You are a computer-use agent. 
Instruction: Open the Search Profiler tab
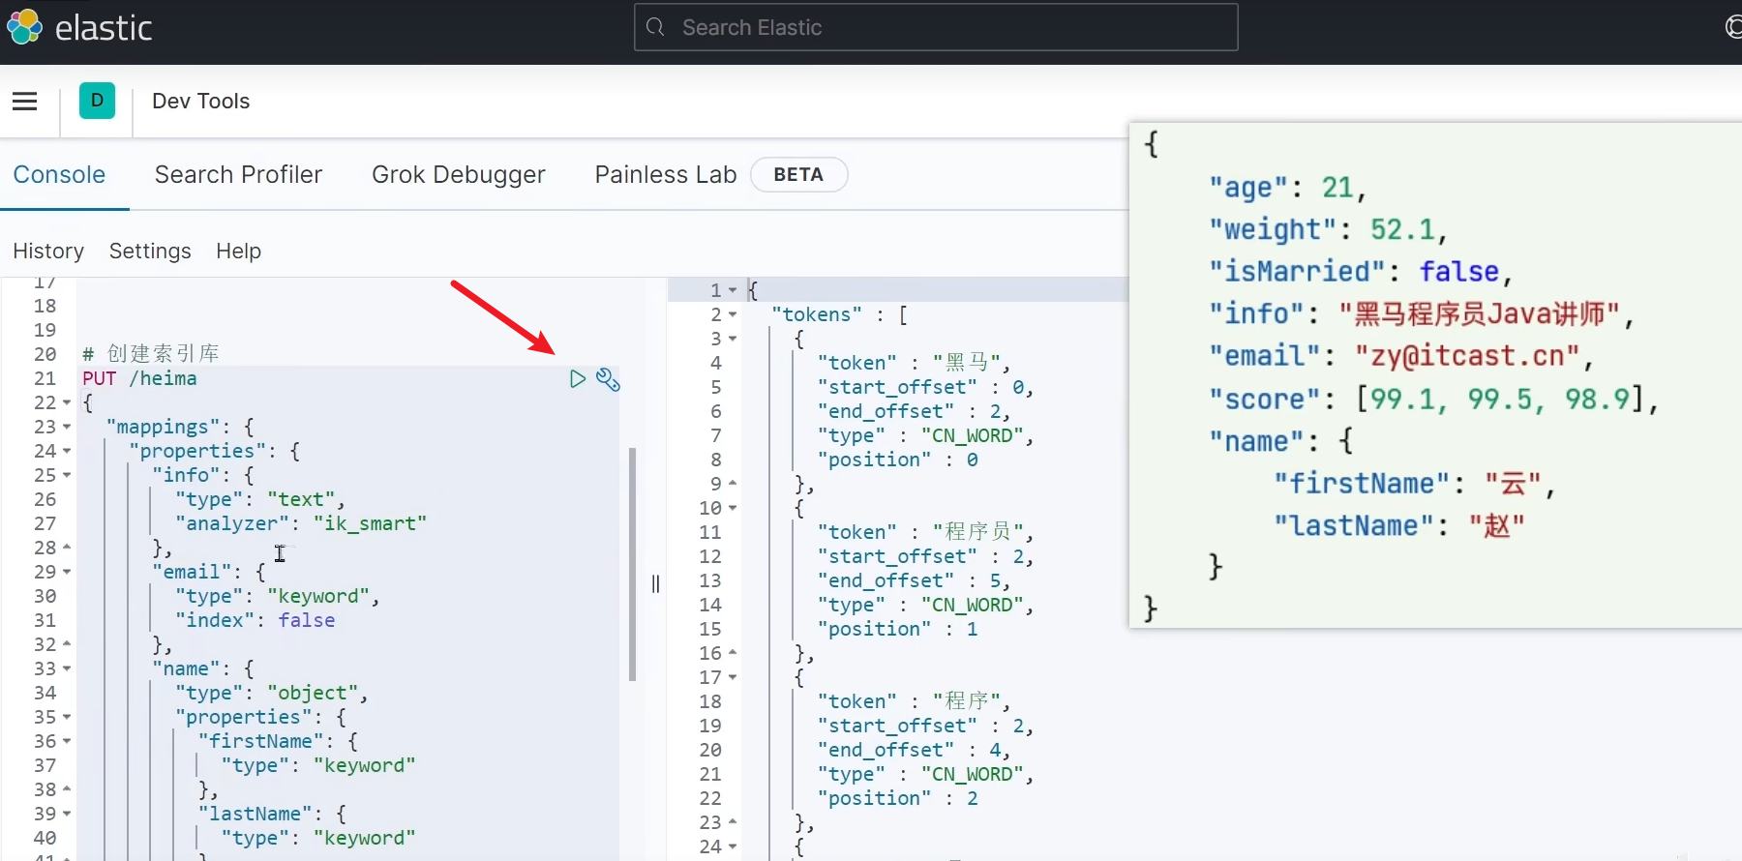238,174
